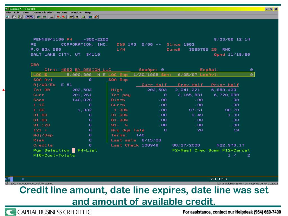Image resolution: width=288 pixels, height=216 pixels.
Task: Open the Display setup toolbar icon
Action: [39, 17]
